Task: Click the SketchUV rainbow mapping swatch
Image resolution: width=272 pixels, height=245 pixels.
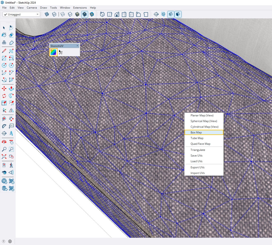Action: pos(53,52)
